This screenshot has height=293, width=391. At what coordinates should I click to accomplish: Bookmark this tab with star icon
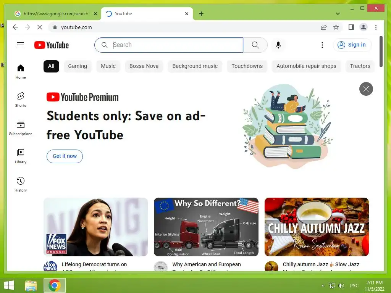[336, 27]
